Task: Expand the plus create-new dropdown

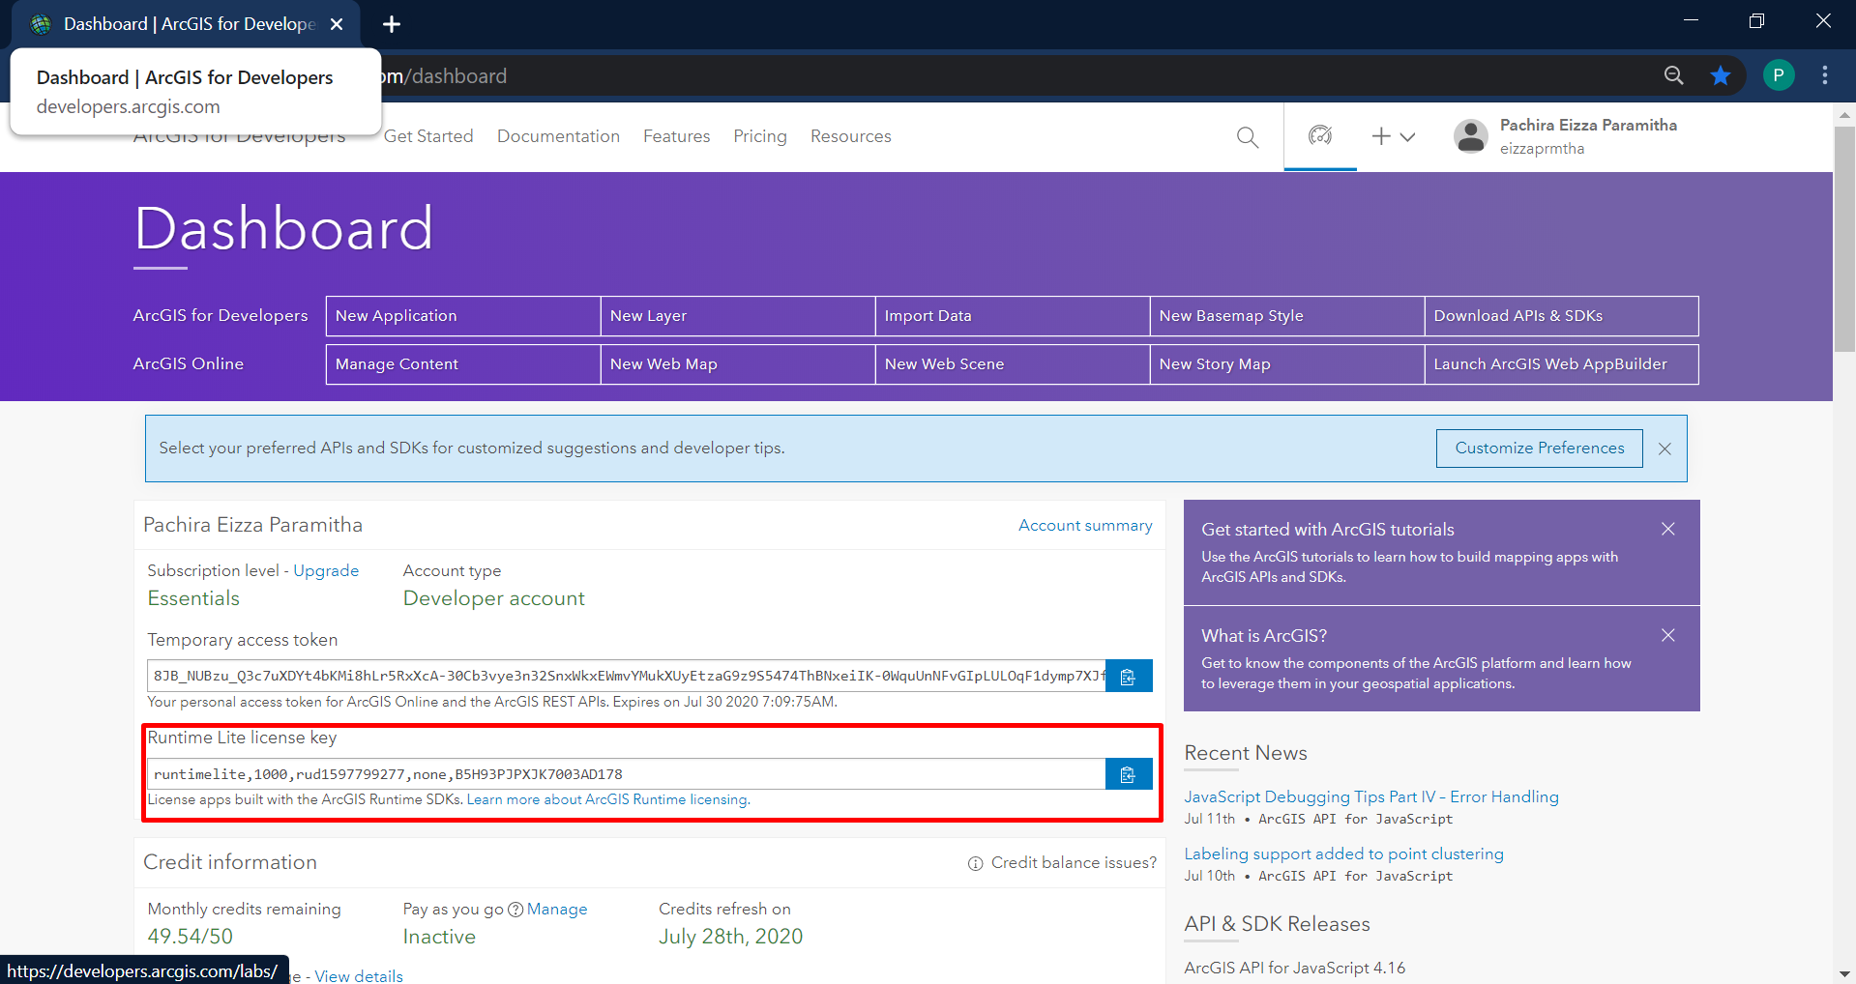Action: click(x=1394, y=136)
